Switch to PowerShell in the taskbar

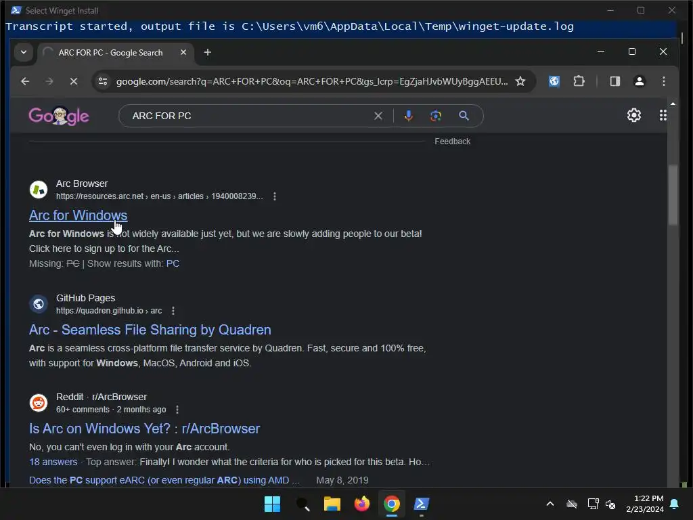pos(421,504)
